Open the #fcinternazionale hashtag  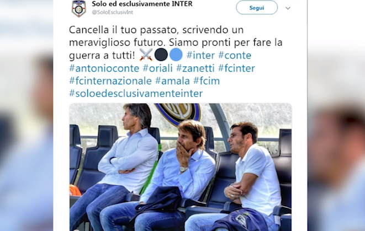[x=110, y=81]
